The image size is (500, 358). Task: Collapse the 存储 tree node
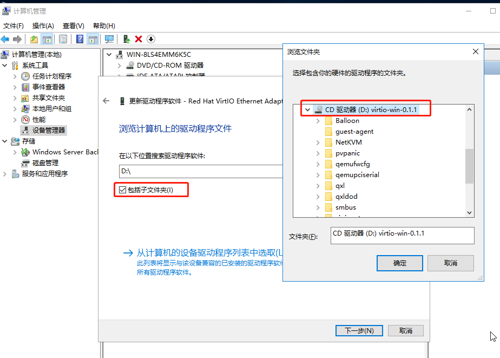[5, 141]
